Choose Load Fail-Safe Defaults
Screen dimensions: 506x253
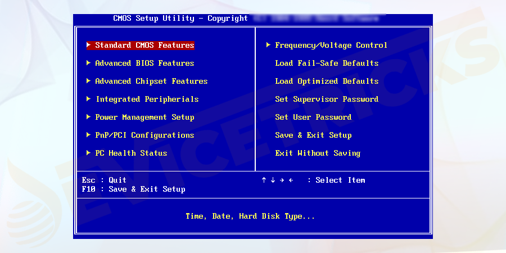pos(327,63)
